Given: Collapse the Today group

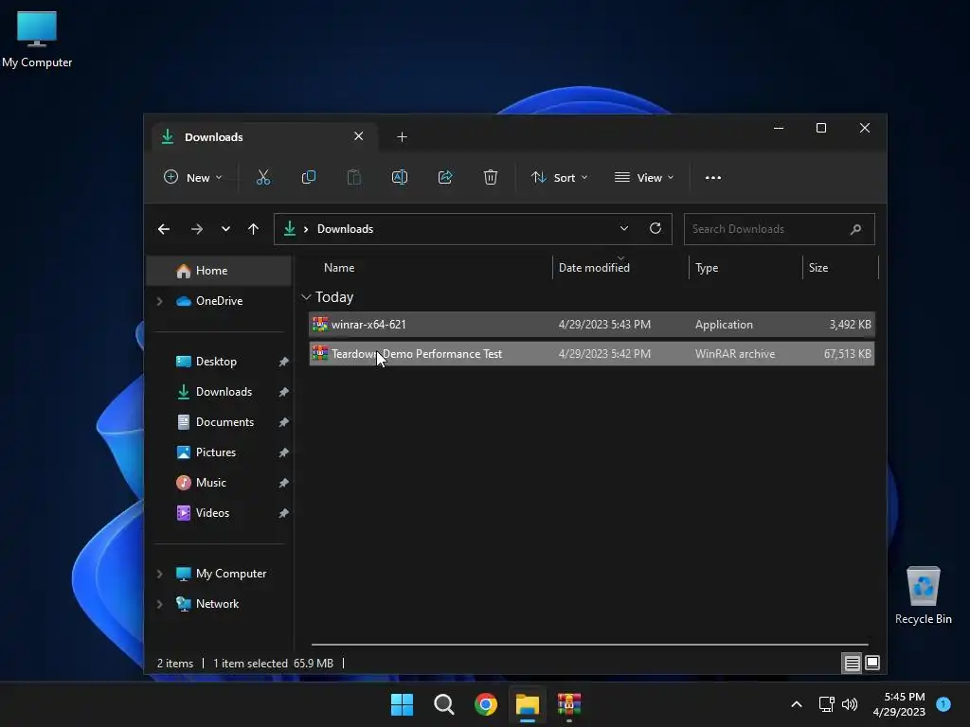Looking at the screenshot, I should click(306, 297).
